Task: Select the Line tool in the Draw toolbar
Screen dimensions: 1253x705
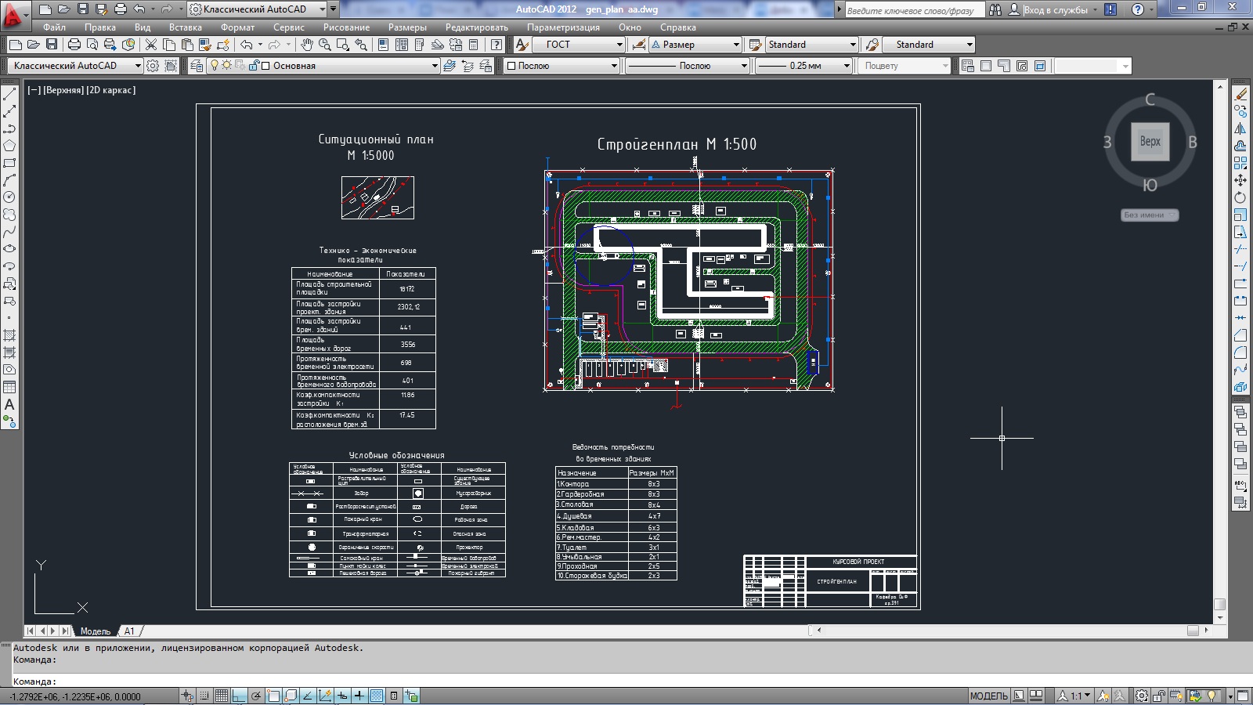Action: click(9, 94)
